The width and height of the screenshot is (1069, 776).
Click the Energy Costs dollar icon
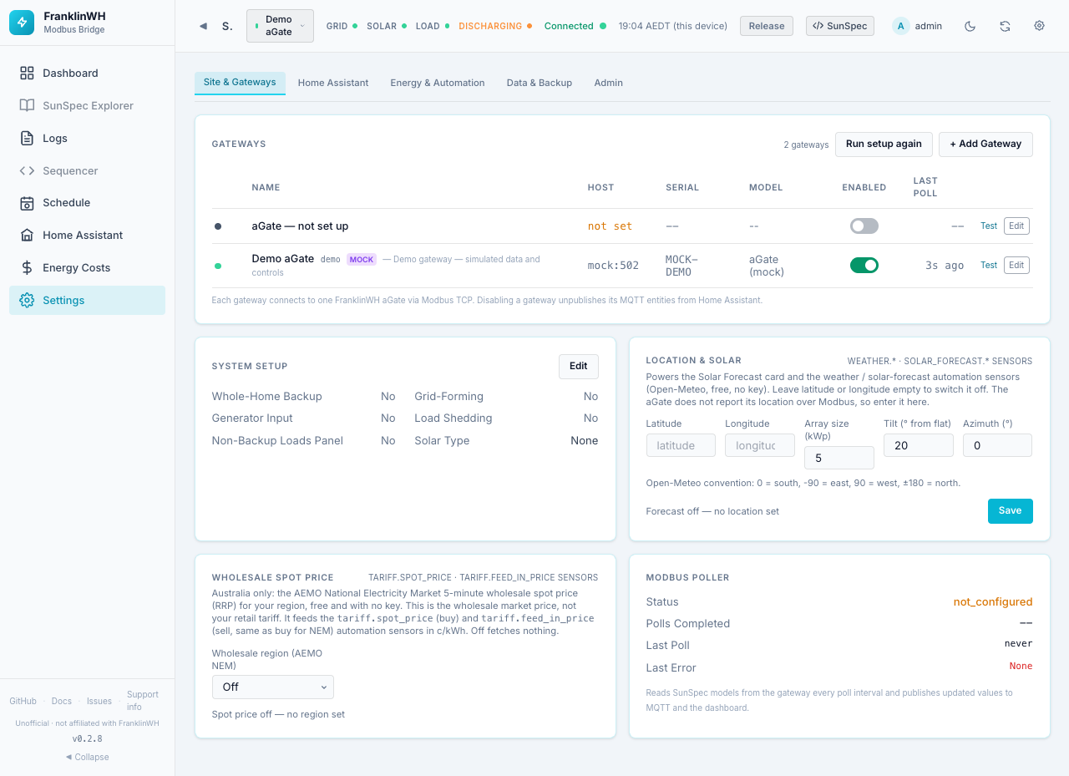pos(27,268)
